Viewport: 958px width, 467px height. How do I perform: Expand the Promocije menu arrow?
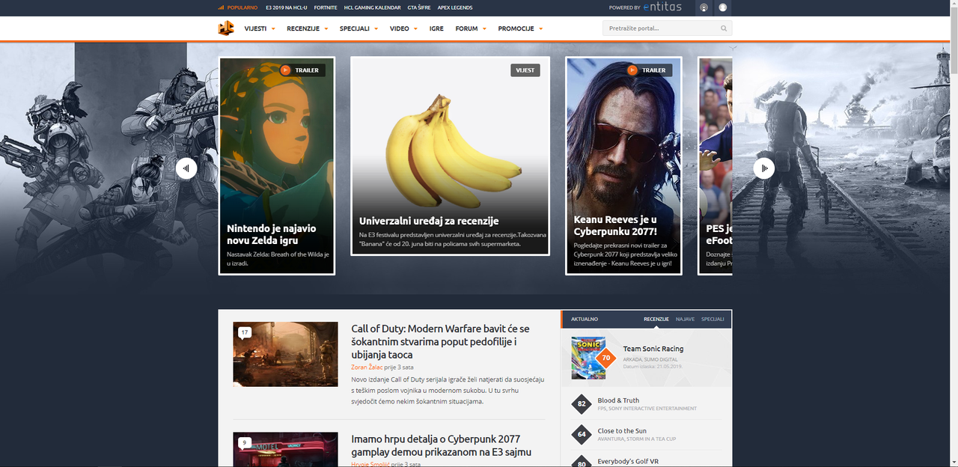tap(540, 29)
